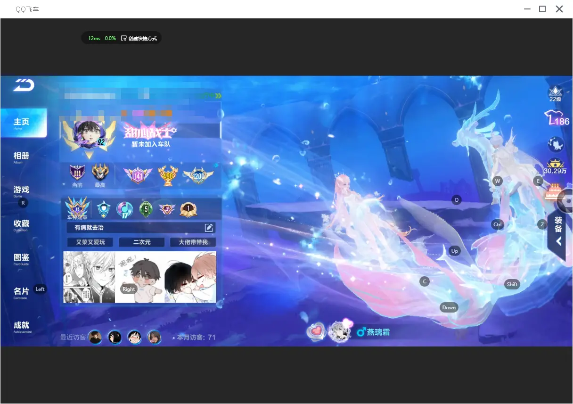
Task: Click the green number 5 medal
Action: pos(146,209)
